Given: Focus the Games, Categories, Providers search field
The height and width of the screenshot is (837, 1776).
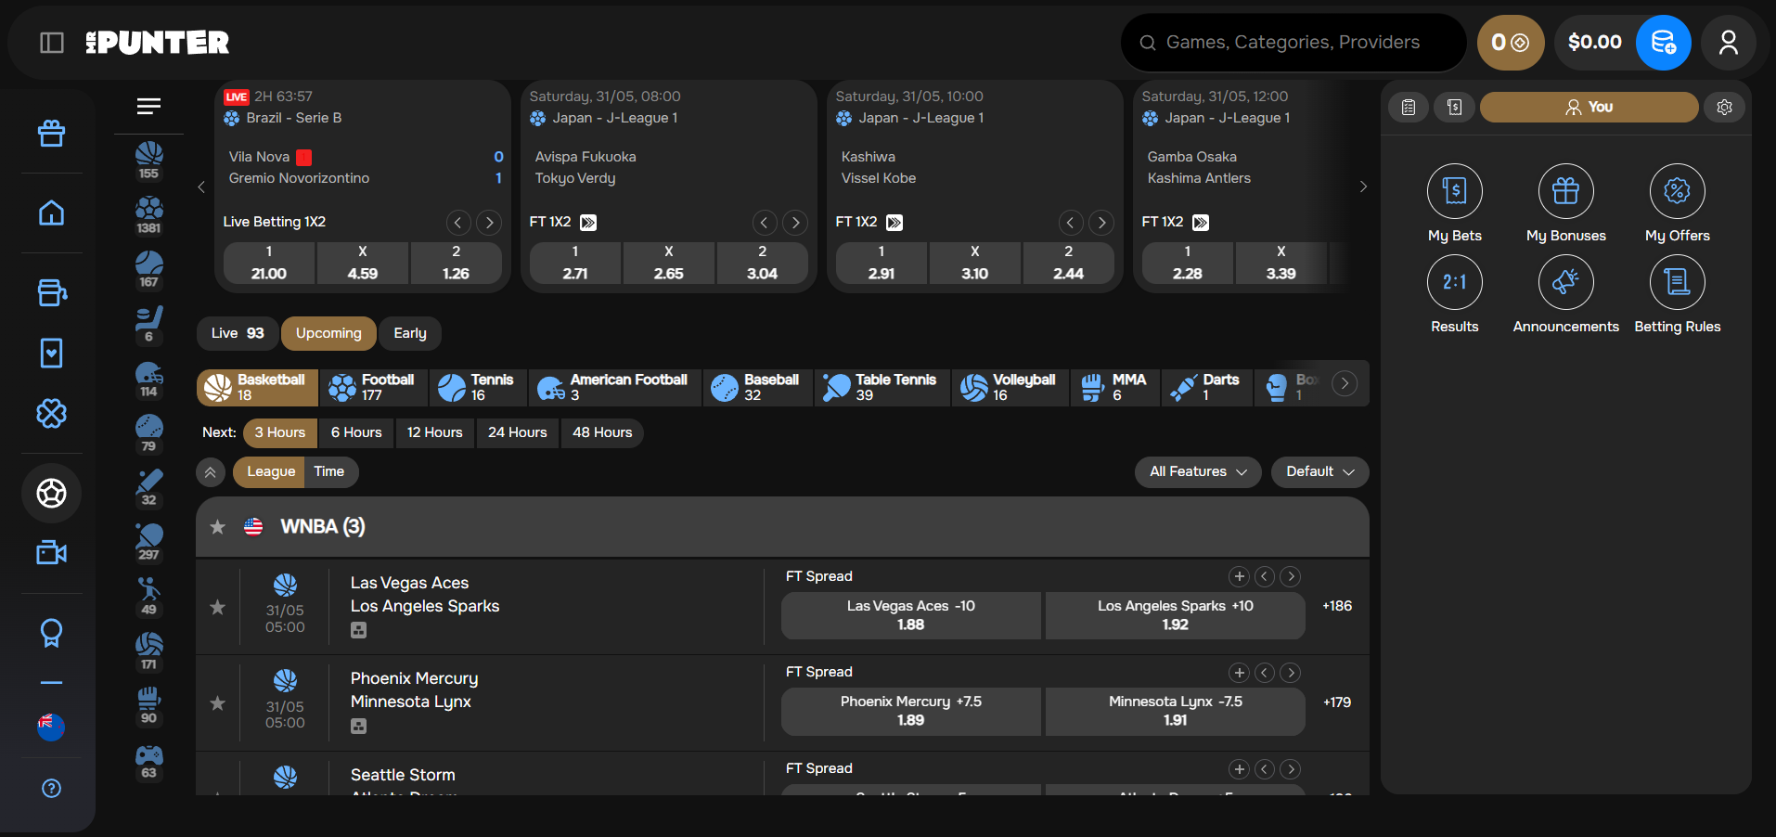Looking at the screenshot, I should 1293,43.
